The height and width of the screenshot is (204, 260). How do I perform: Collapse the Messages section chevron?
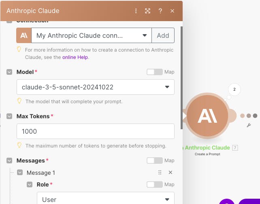[9, 161]
